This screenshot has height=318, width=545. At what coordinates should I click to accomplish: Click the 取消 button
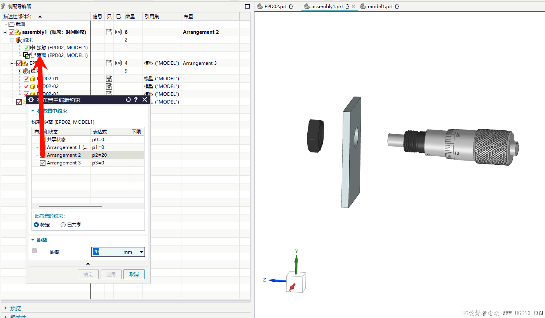tap(134, 275)
